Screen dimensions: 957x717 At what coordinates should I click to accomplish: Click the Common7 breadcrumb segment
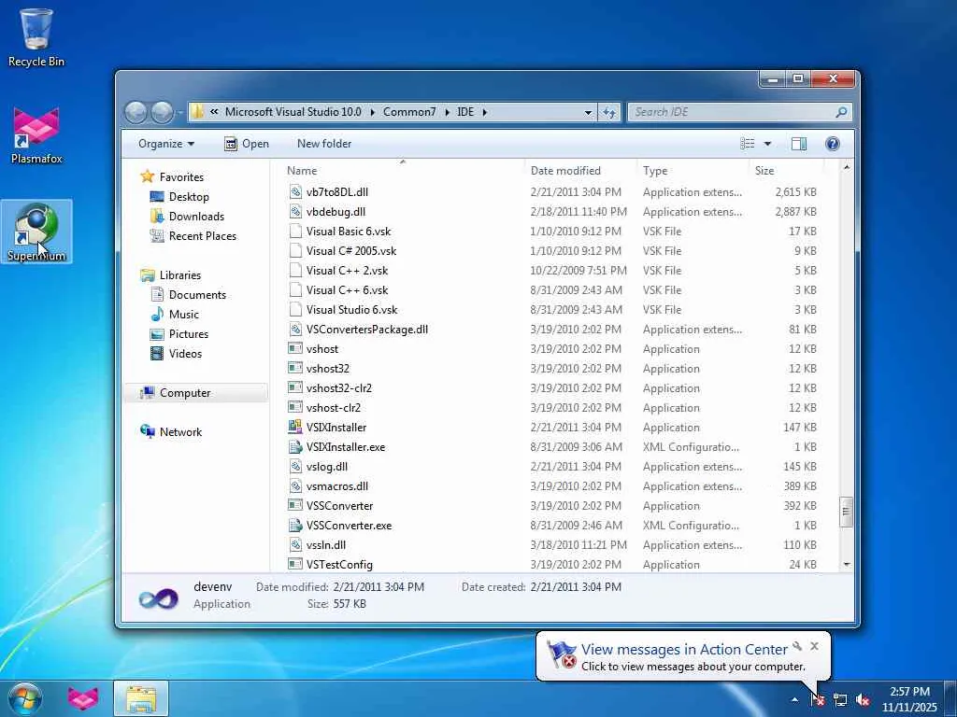tap(409, 112)
